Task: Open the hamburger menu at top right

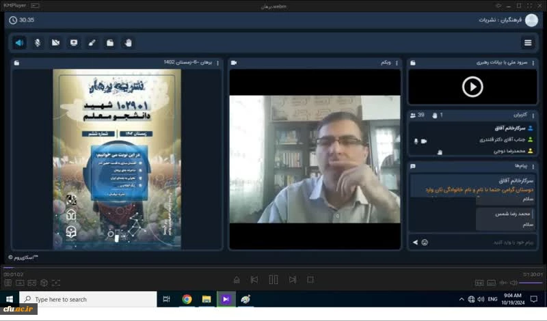Action: (x=528, y=42)
